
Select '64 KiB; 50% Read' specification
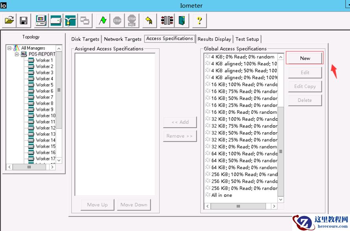(241, 161)
